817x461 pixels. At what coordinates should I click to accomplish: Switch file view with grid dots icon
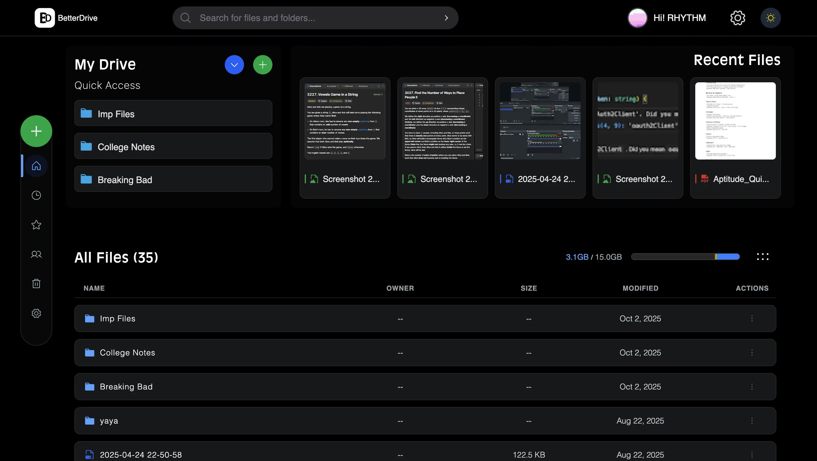pyautogui.click(x=763, y=257)
